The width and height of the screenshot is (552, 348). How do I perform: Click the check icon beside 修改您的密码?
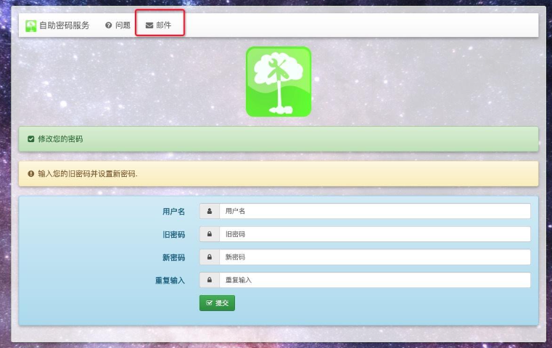point(31,139)
